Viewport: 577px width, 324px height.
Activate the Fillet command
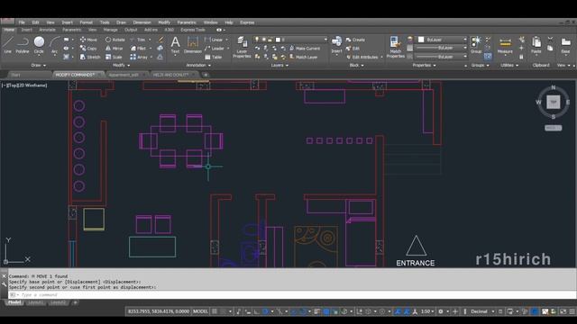tap(138, 49)
